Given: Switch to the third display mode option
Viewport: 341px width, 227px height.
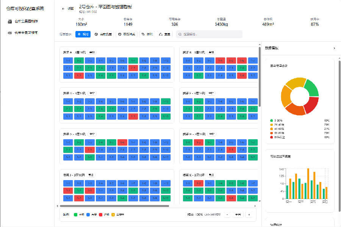Looking at the screenshot, I should (x=126, y=34).
